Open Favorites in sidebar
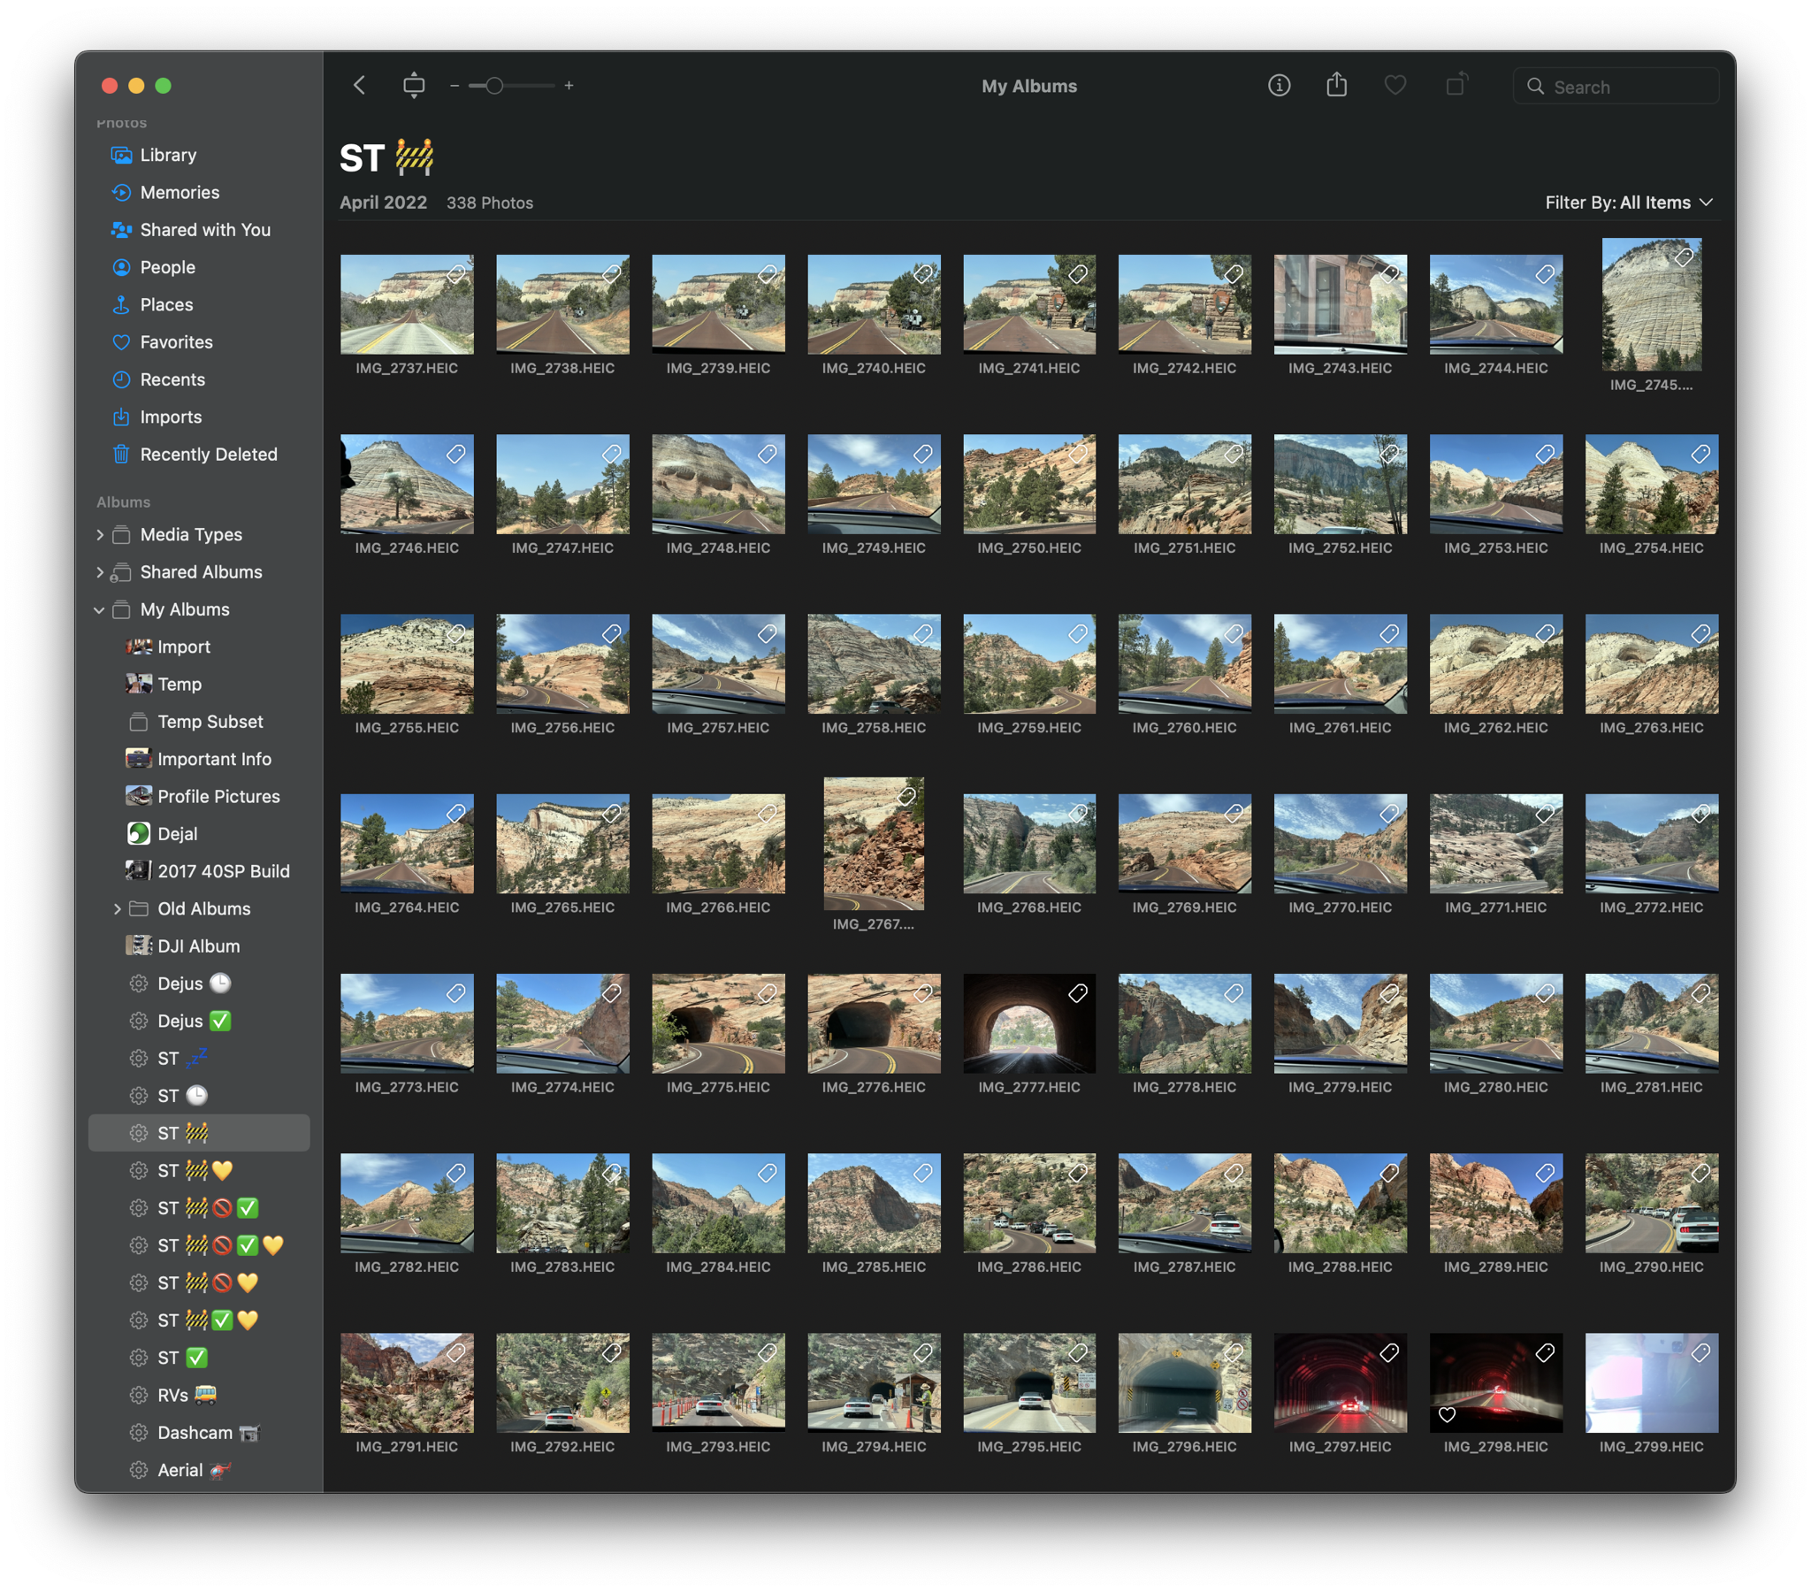Screen dimensions: 1811x1592 coord(199,342)
